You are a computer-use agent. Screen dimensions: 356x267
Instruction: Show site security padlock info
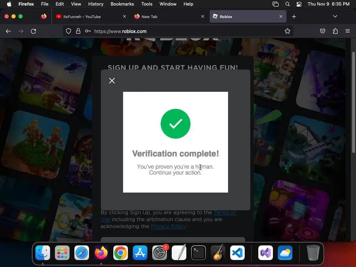(78, 31)
